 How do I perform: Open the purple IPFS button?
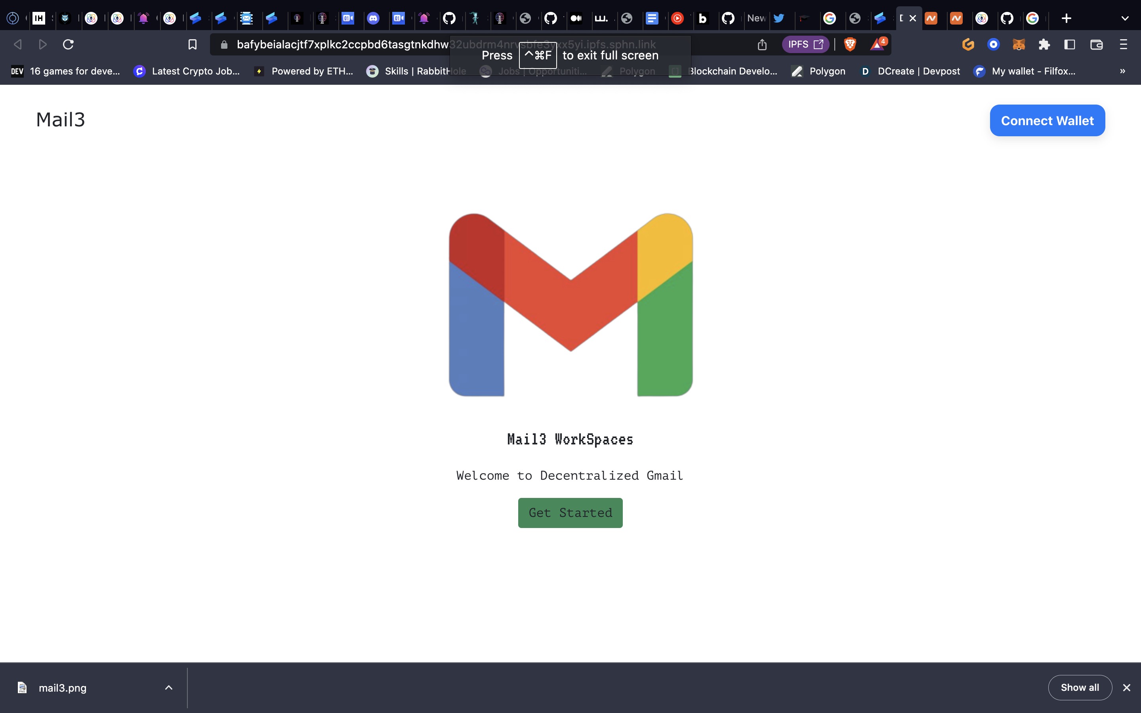click(805, 44)
